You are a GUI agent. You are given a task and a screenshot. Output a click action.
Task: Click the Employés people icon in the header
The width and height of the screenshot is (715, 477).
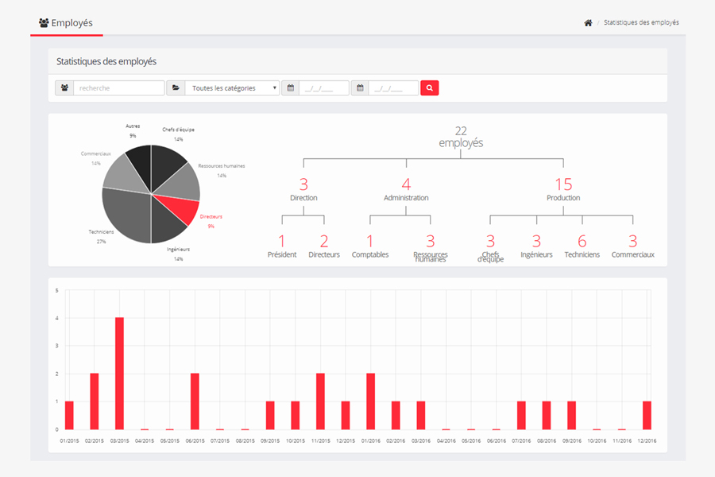[x=43, y=23]
